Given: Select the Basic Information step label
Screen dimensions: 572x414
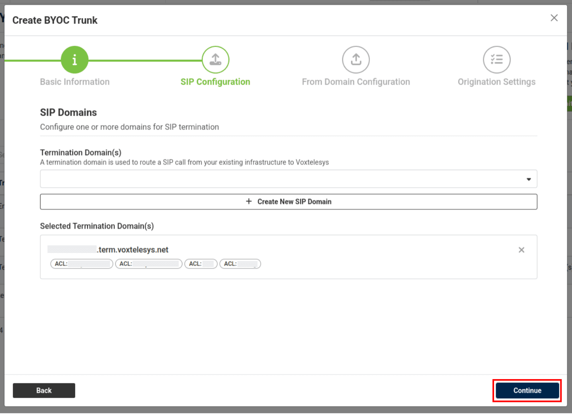Looking at the screenshot, I should 75,82.
